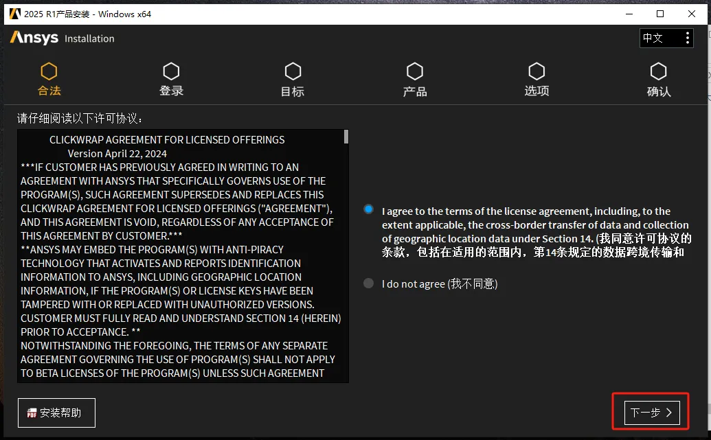Screen dimensions: 711x440
Task: Click the 'Version April 22, 2024' line
Action: pos(117,154)
